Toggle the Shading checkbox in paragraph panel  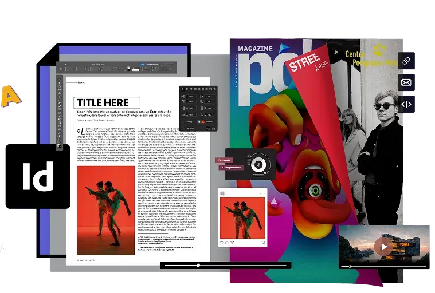click(183, 121)
